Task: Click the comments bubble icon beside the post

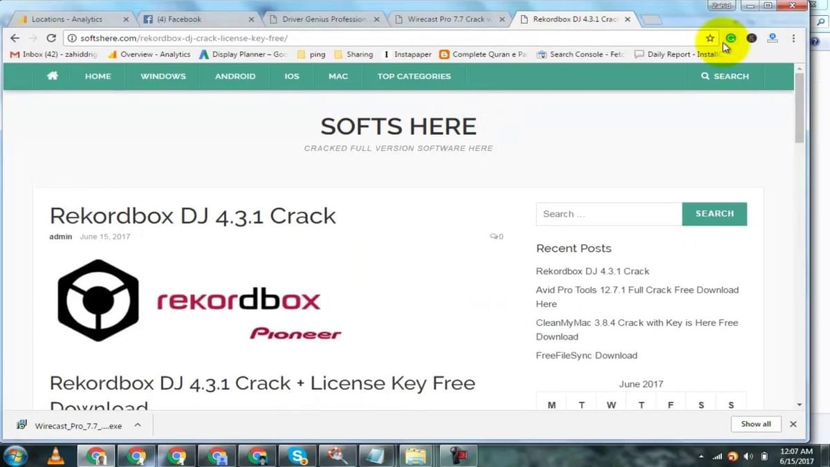Action: tap(494, 237)
